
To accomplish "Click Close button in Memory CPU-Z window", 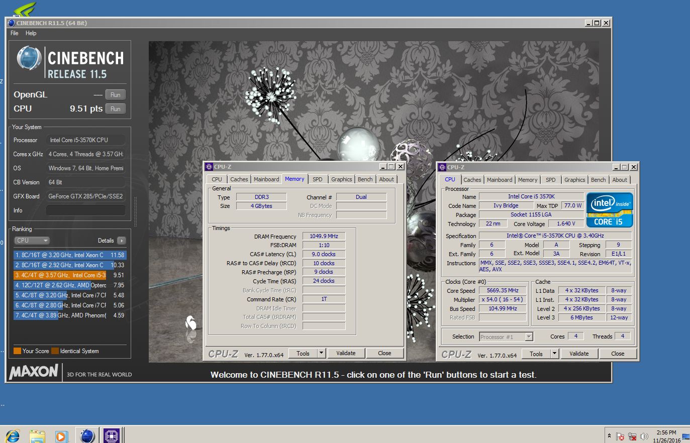I will tap(384, 353).
